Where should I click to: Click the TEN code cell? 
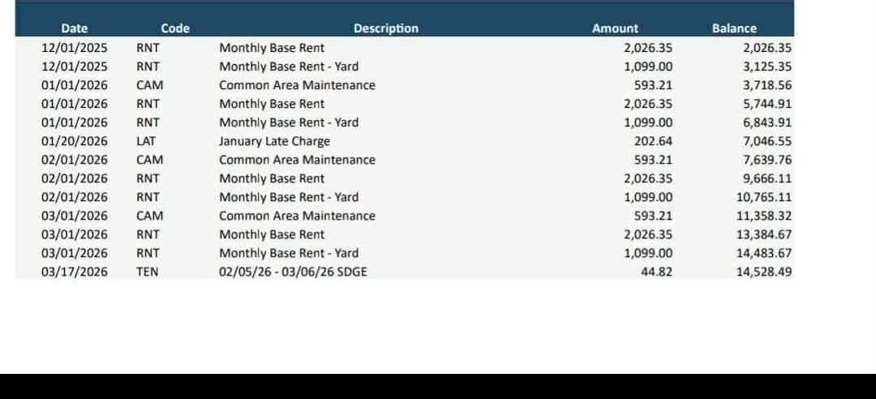point(147,272)
